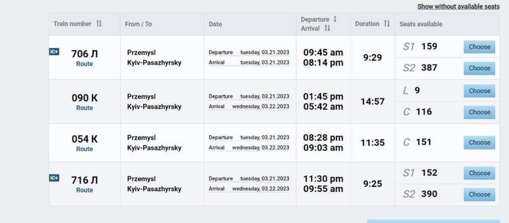
Task: Choose C seats on train 054 K
Action: (x=479, y=143)
